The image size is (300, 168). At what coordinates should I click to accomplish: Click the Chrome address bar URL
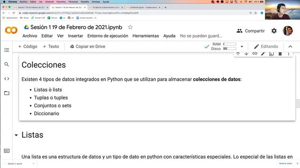(80, 13)
